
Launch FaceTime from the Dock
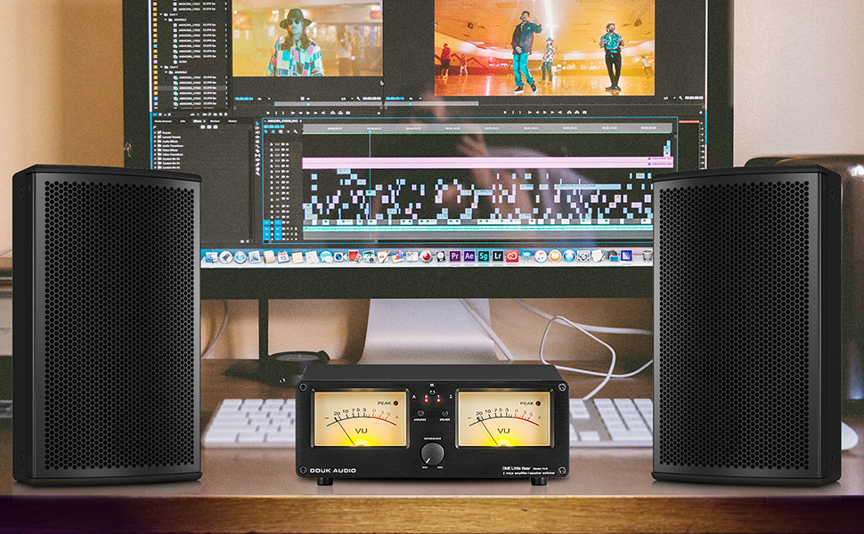click(x=339, y=257)
